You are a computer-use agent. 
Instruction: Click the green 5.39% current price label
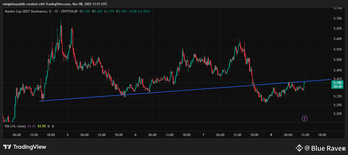(337, 83)
